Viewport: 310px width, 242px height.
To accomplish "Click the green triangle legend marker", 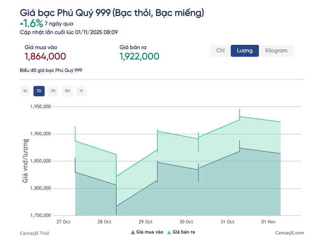I will click(169, 232).
